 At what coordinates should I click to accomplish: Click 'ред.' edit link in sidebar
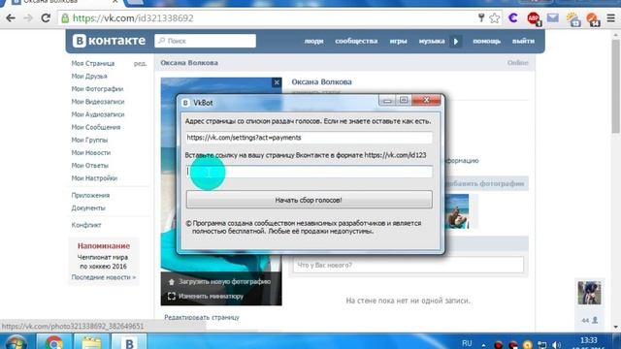click(140, 63)
